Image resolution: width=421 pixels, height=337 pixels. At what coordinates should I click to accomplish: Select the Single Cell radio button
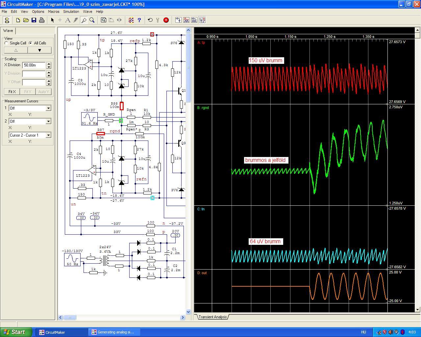click(7, 43)
